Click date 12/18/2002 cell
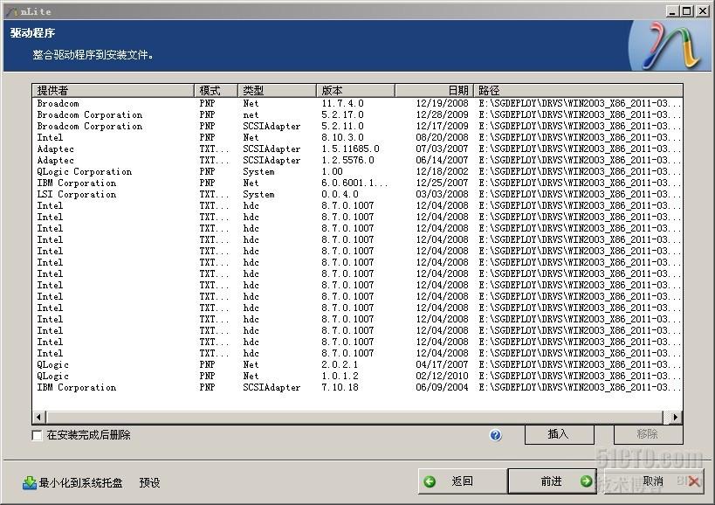The width and height of the screenshot is (715, 505). [442, 172]
